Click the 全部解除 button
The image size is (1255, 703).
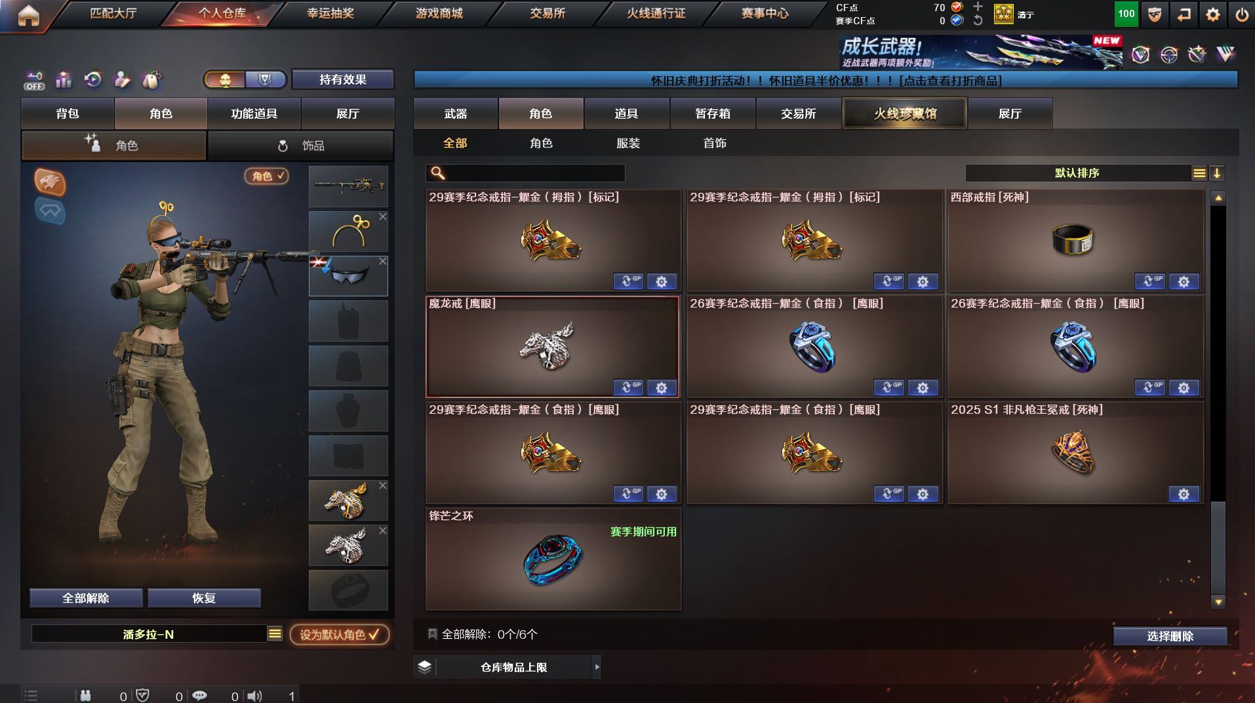(x=86, y=598)
